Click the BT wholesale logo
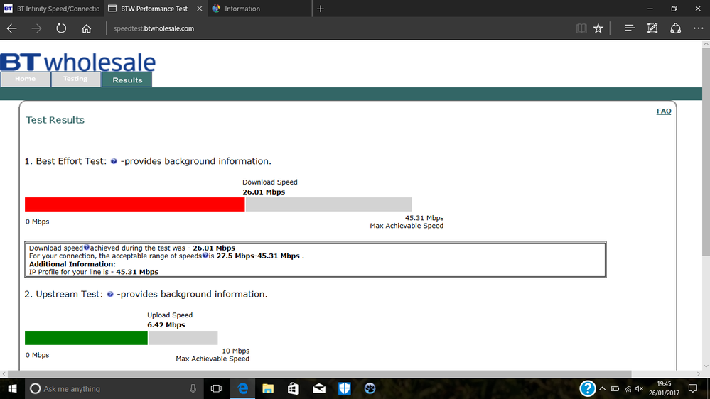 point(78,62)
